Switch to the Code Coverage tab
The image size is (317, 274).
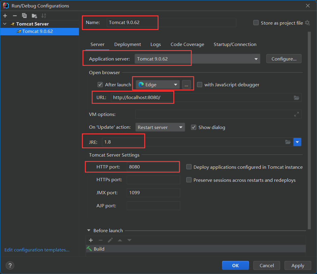pyautogui.click(x=187, y=44)
